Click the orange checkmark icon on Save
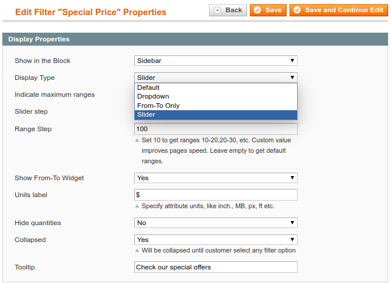 click(257, 10)
